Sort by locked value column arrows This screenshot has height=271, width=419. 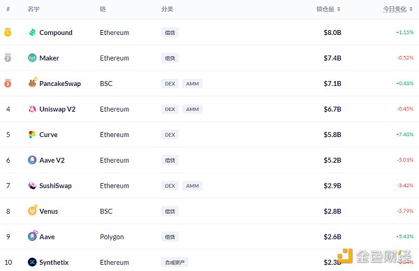click(x=339, y=9)
